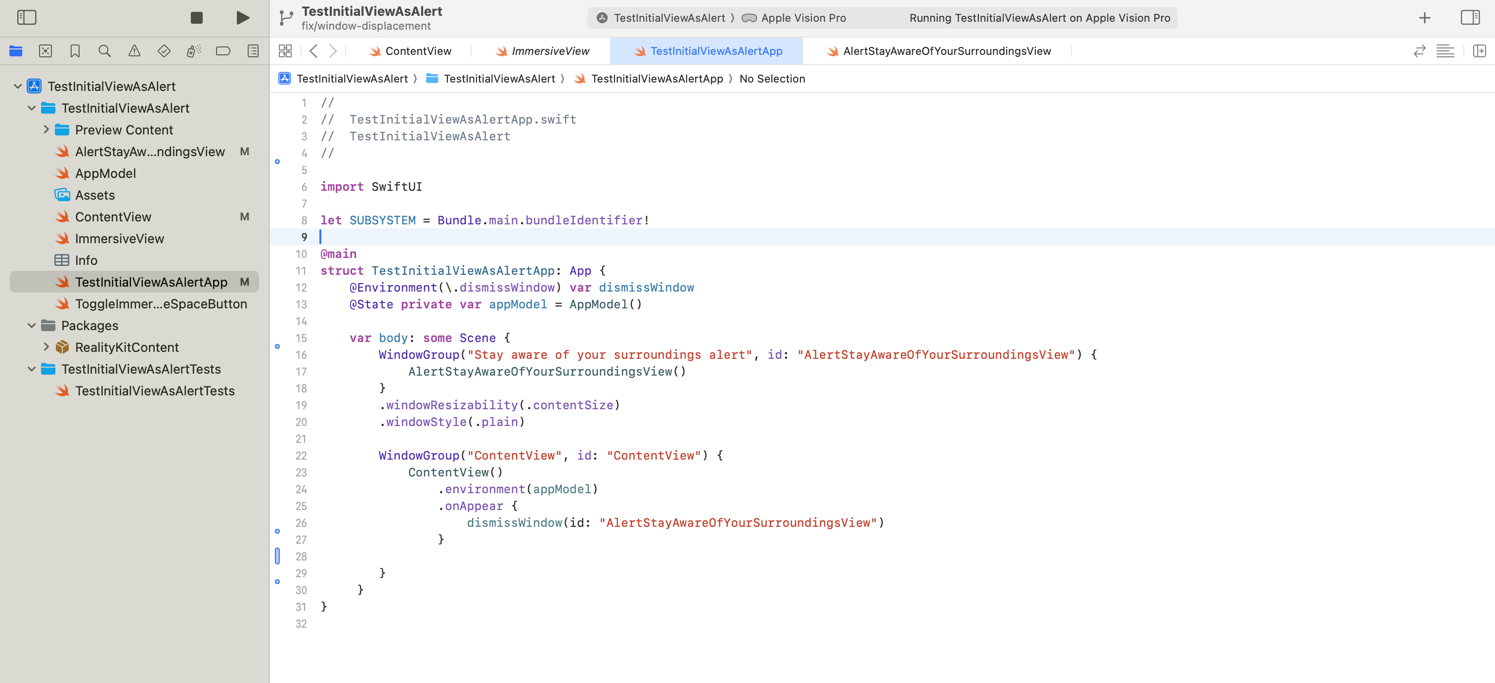Toggle the left navigator sidebar
This screenshot has width=1495, height=683.
27,17
